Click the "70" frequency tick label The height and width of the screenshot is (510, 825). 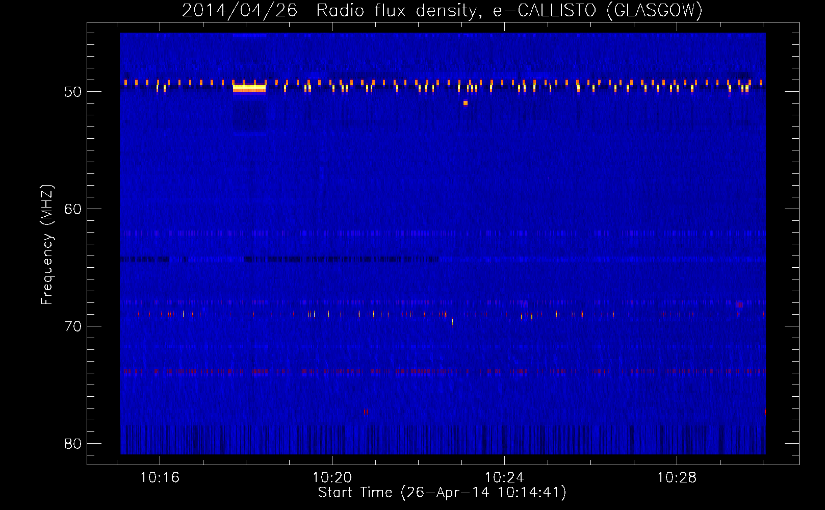pos(73,326)
